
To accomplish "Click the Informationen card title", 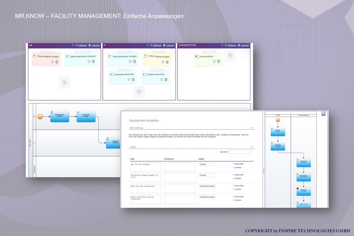I will coord(206,57).
